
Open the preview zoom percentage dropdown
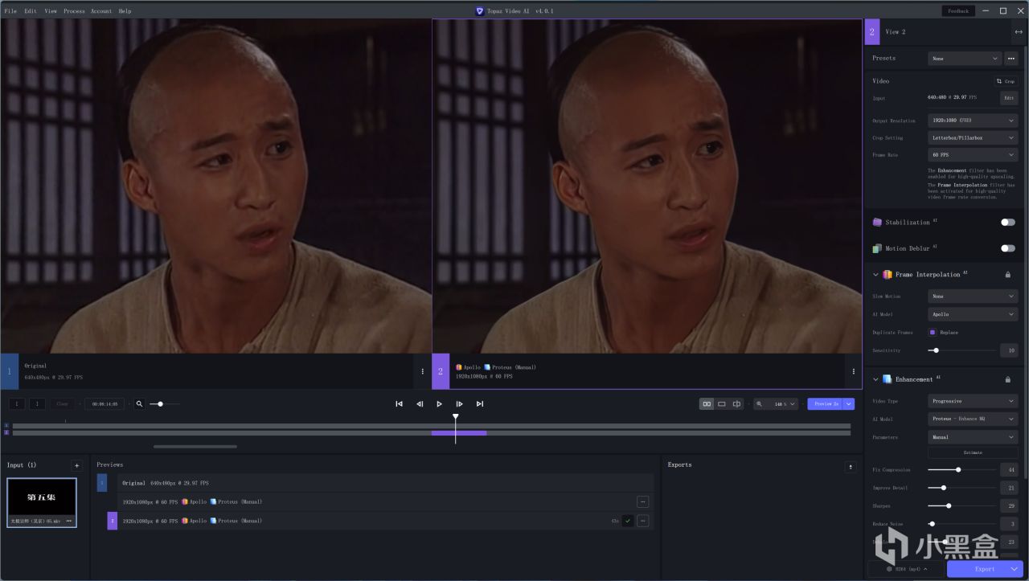(x=784, y=404)
